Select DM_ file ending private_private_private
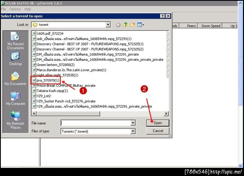 tap(100, 60)
